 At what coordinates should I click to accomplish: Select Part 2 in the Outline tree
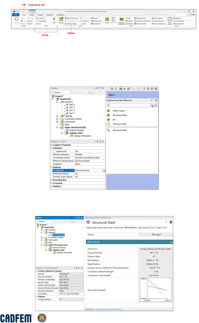click(x=72, y=108)
